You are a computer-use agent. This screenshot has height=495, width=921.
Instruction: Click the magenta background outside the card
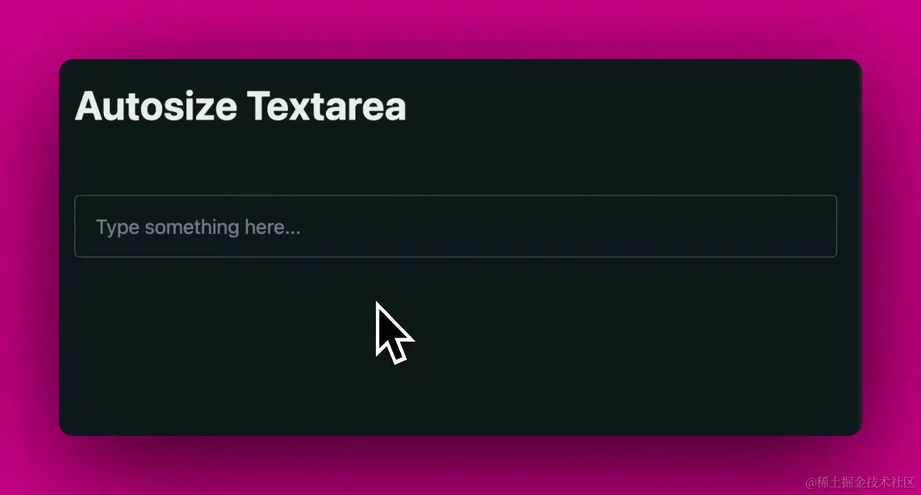[460, 27]
